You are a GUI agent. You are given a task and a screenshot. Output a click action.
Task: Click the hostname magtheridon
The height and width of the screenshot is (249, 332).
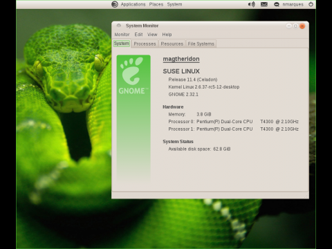(181, 59)
